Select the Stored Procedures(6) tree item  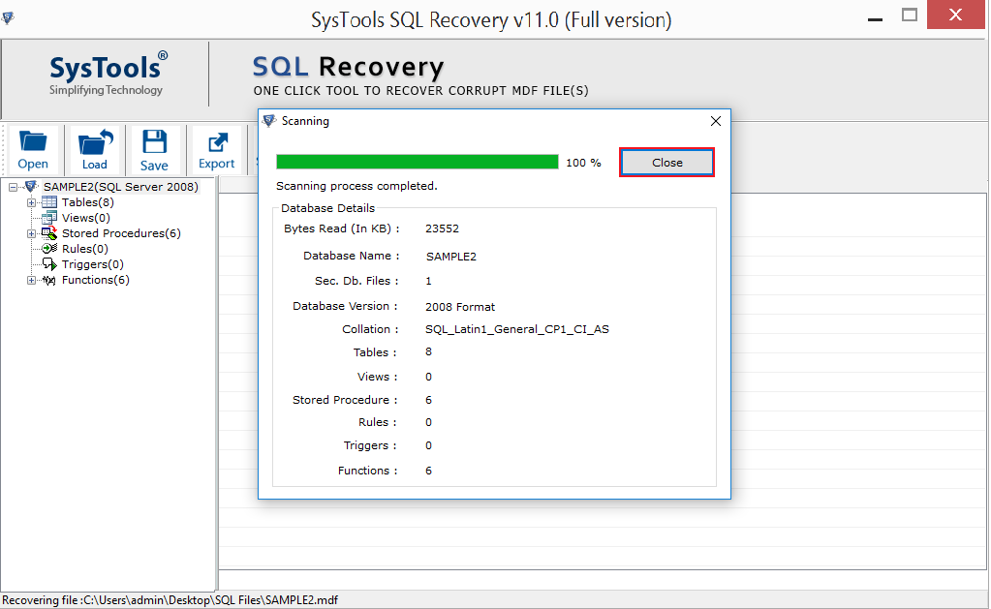pyautogui.click(x=121, y=233)
